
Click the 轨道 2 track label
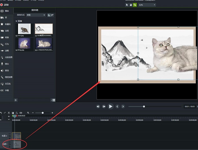coord(5,136)
